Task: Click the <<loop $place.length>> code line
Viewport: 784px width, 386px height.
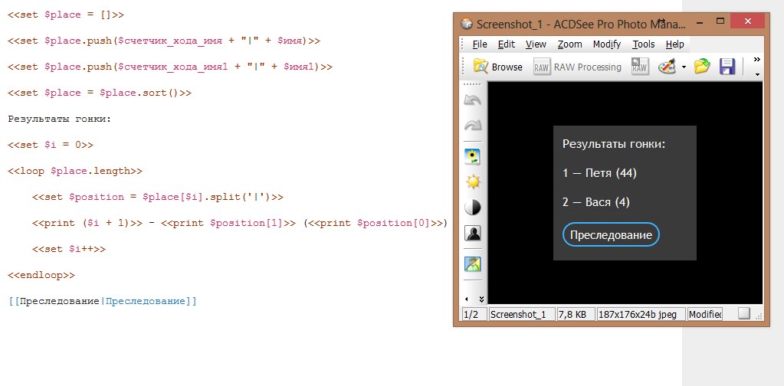Action: point(75,171)
